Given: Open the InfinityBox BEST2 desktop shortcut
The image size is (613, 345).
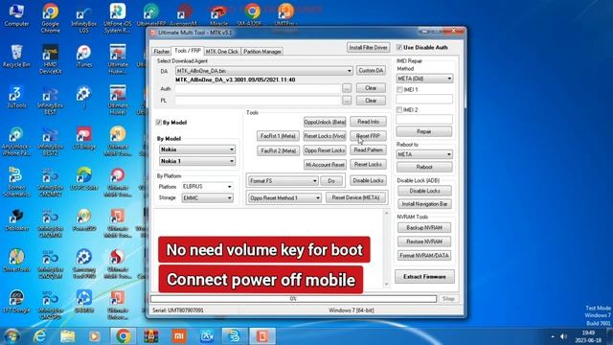Looking at the screenshot, I should pyautogui.click(x=51, y=142).
